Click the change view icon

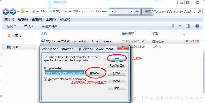click(174, 26)
